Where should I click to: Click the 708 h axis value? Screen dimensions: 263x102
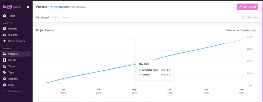250,49
